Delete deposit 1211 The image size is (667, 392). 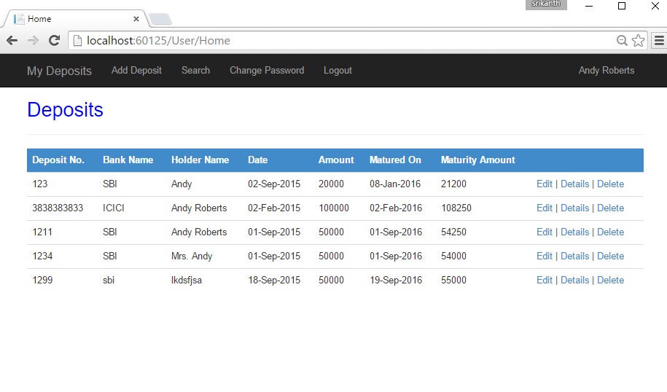pyautogui.click(x=610, y=232)
